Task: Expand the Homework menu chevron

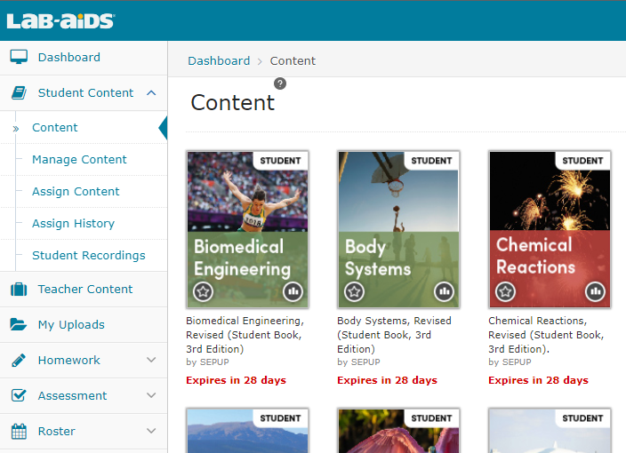Action: point(151,361)
